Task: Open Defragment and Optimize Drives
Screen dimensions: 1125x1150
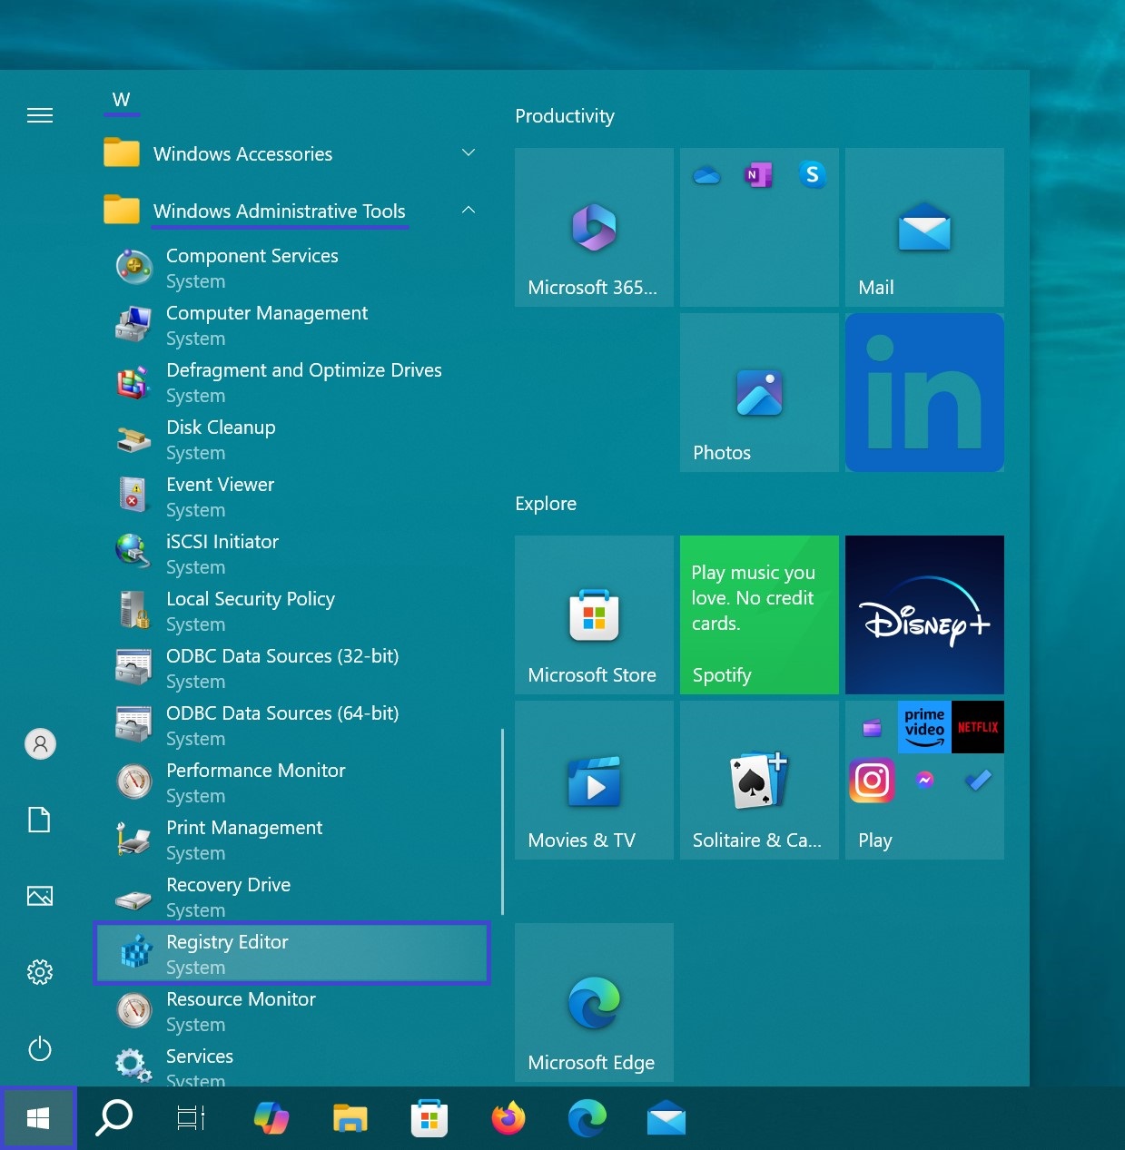Action: coord(291,383)
